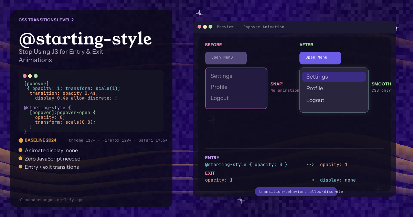Click code line '@starting-style {'
413x217 pixels.
47,107
